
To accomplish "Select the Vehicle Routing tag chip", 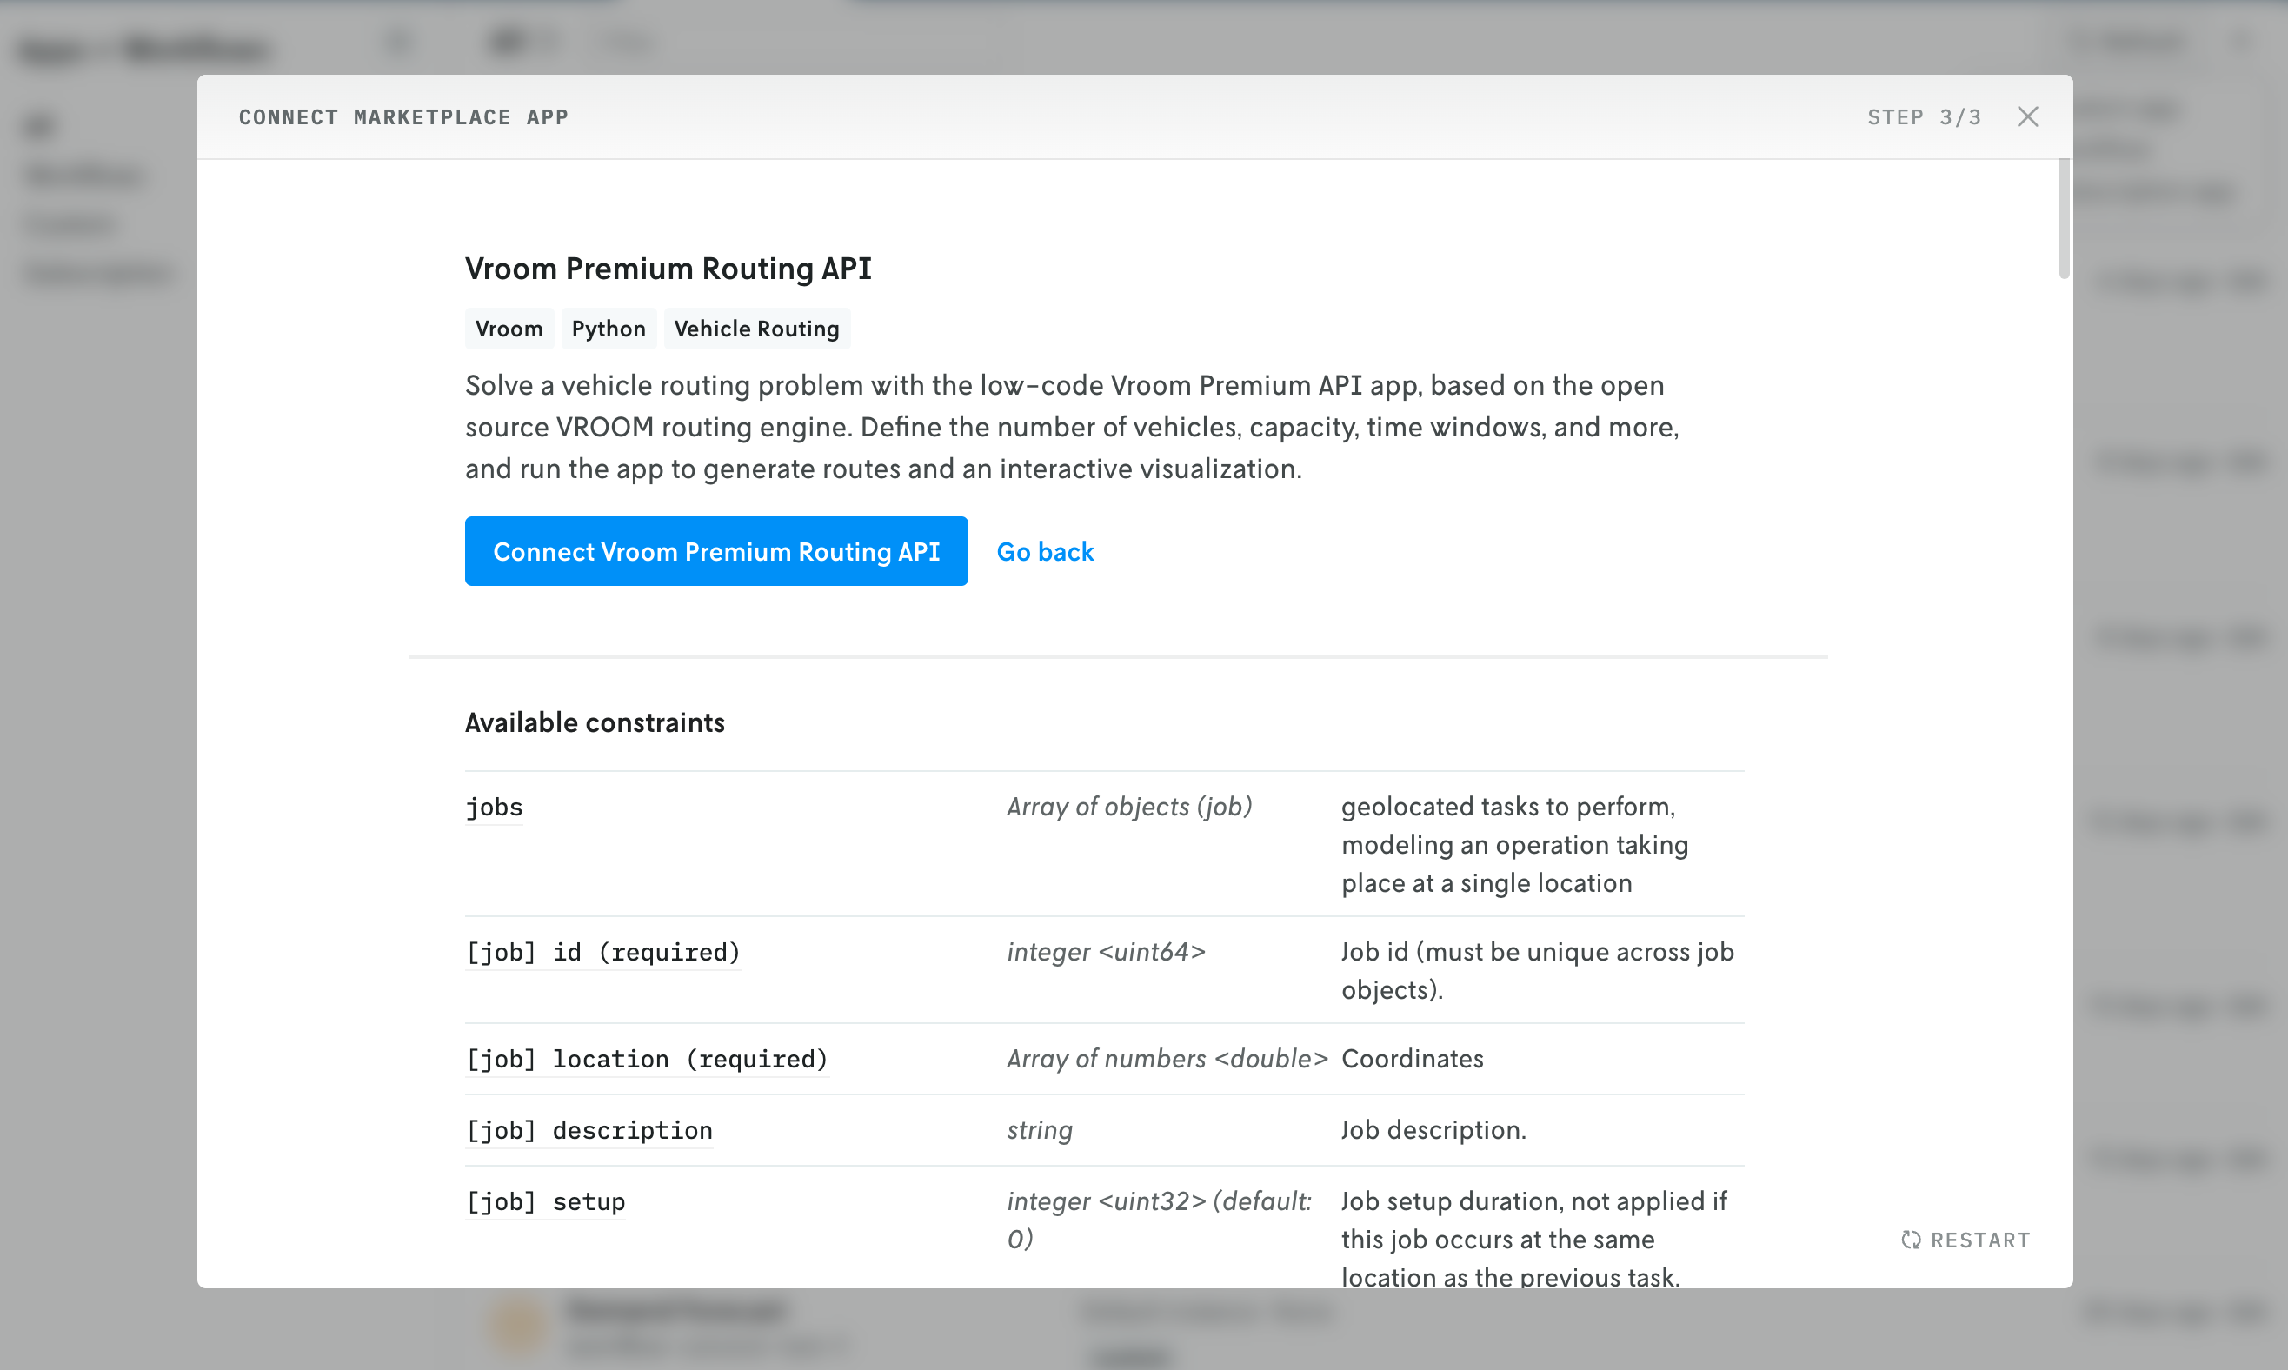I will (x=757, y=328).
